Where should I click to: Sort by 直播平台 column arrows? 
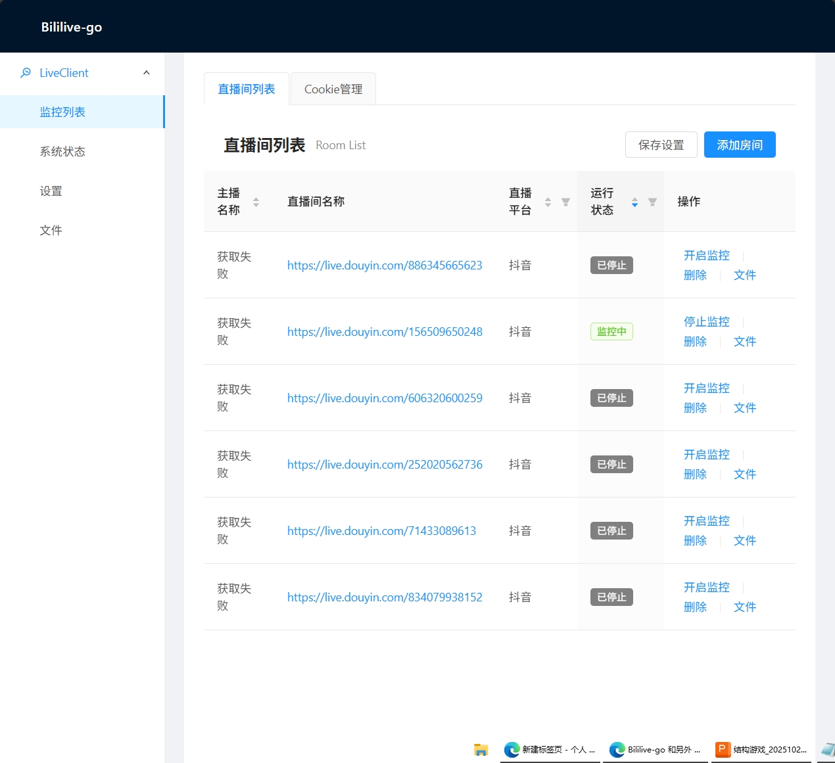point(548,202)
